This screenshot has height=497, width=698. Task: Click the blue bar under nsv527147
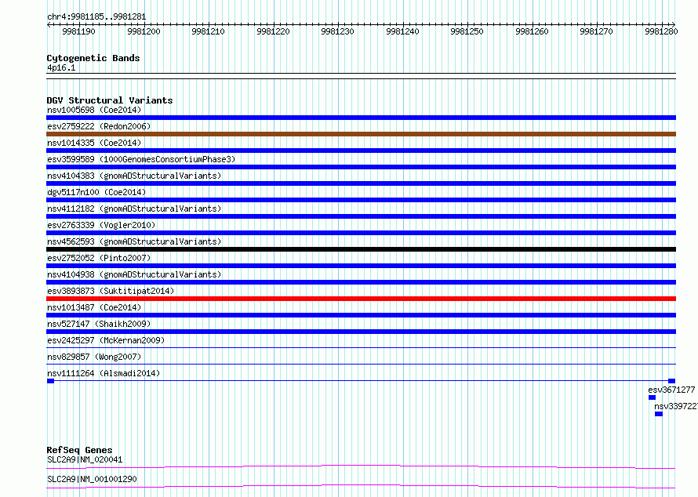(361, 332)
